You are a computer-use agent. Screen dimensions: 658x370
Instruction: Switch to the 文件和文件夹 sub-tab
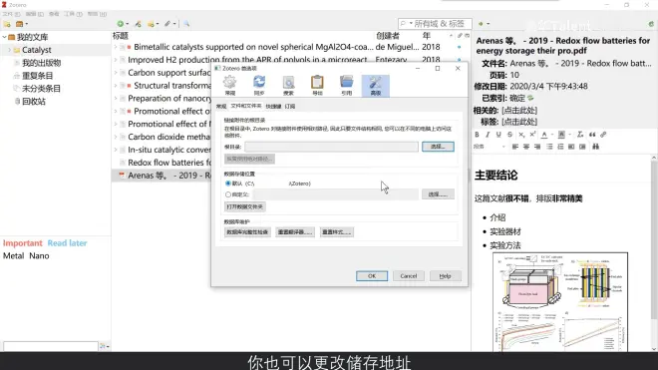click(x=246, y=107)
